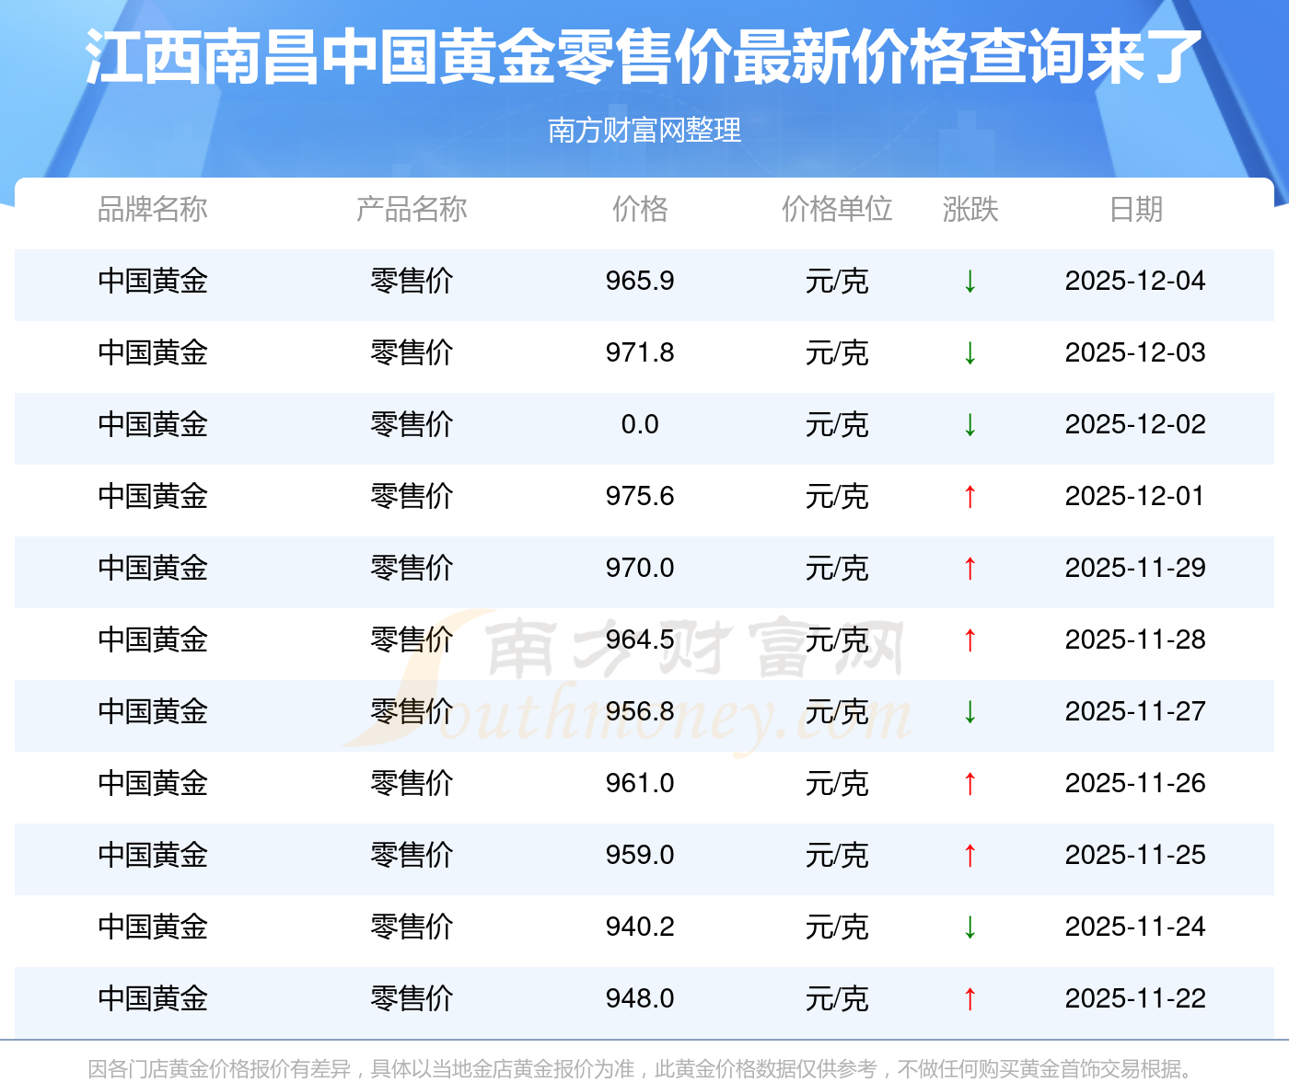The image size is (1289, 1083).
Task: Click the 品牌名称 column header
Action: [153, 210]
